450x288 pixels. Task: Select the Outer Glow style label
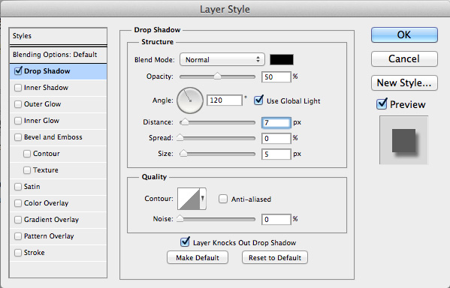43,104
